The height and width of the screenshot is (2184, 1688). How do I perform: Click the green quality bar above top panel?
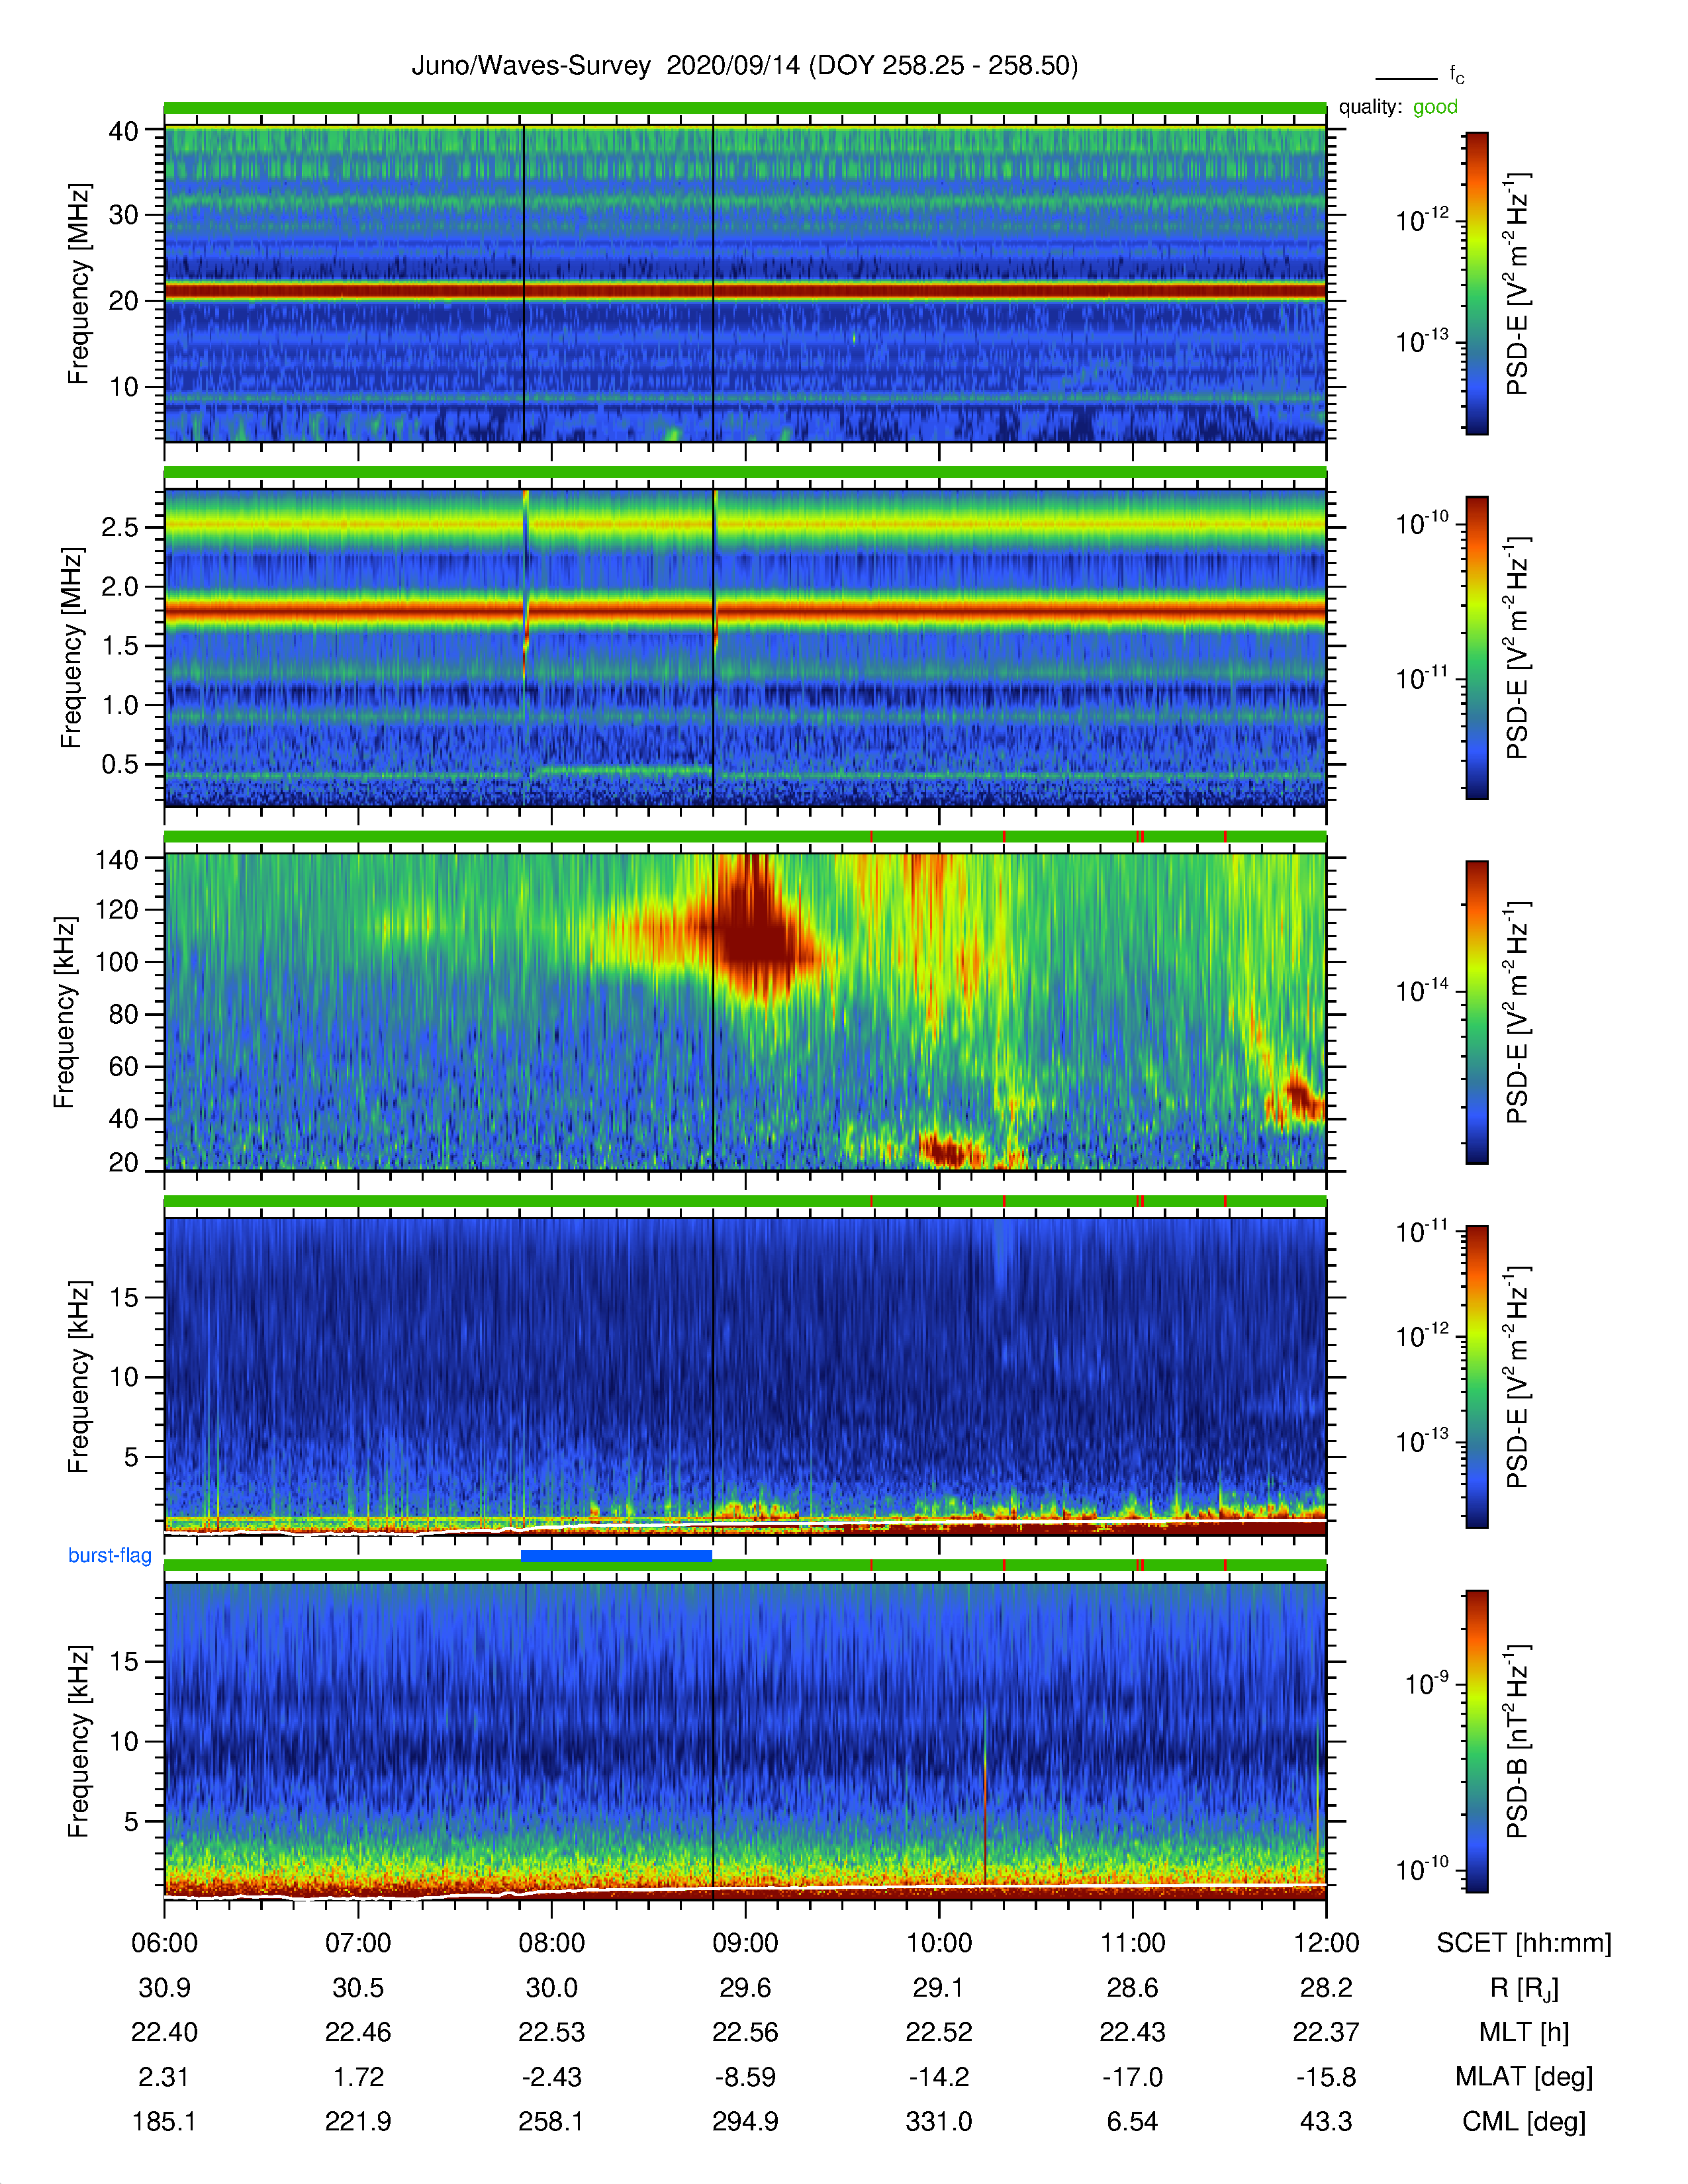tap(745, 108)
